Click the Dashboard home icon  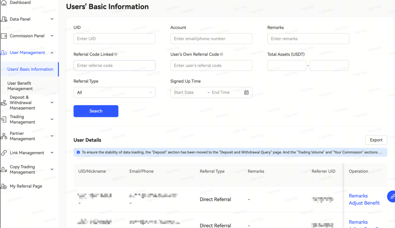(4, 3)
